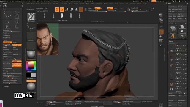Select the Scale transform icon
190x107 pixels.
pos(72,10)
